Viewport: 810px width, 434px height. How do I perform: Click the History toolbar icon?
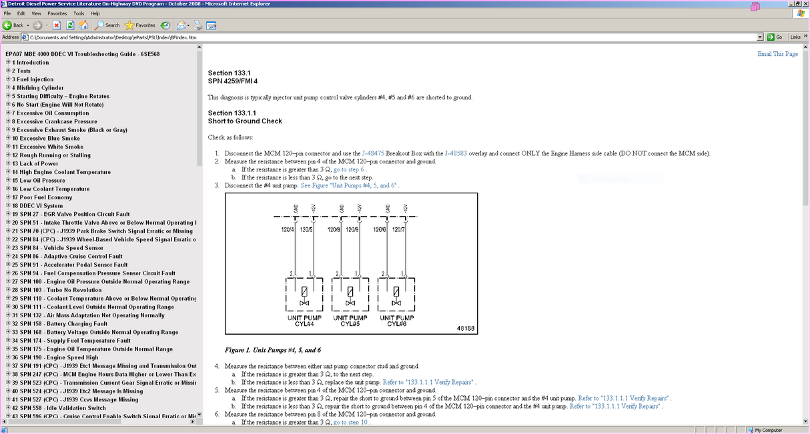point(165,25)
